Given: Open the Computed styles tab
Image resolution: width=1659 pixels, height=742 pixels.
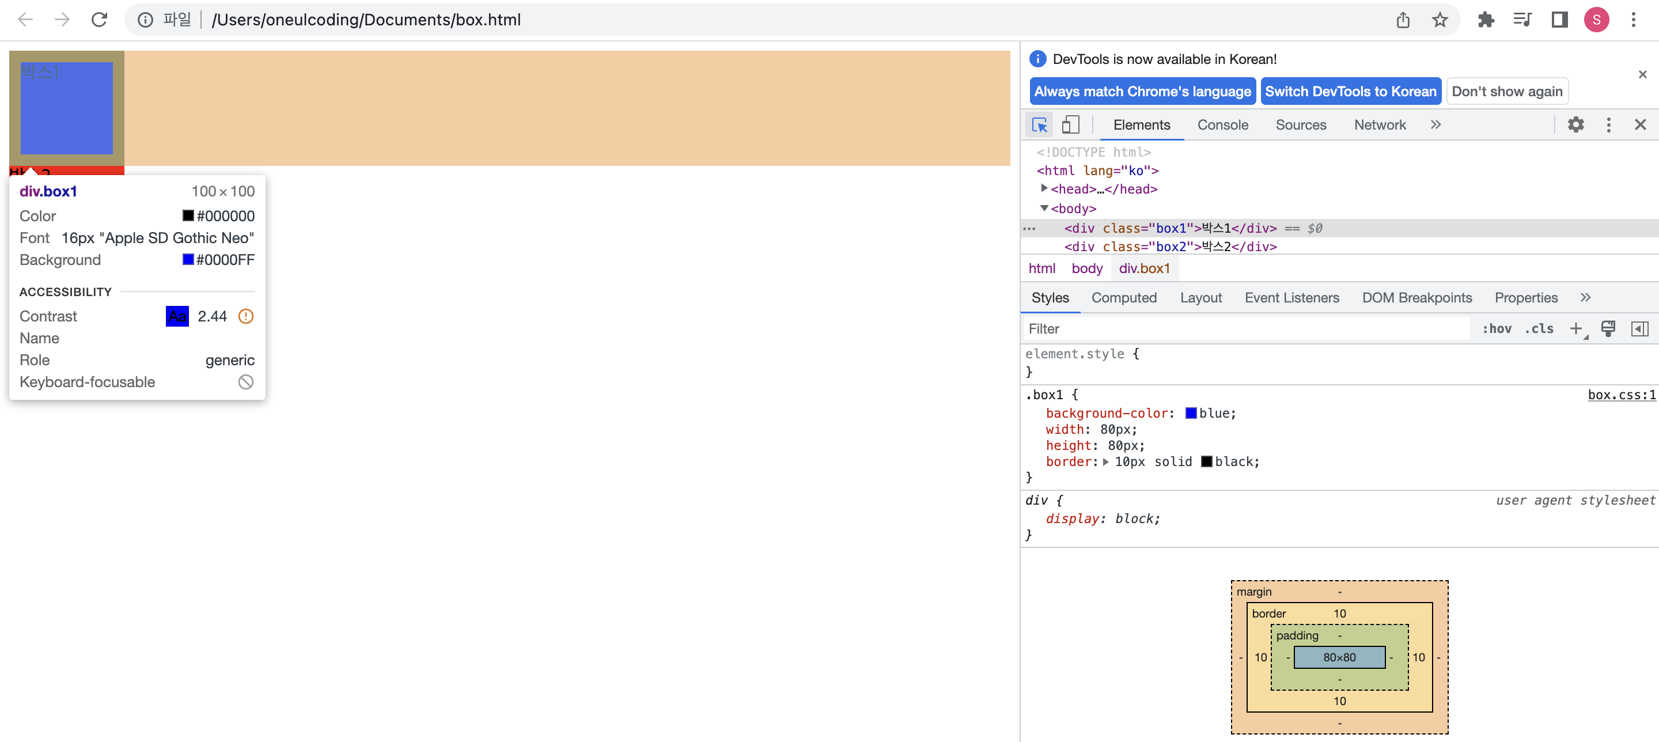Looking at the screenshot, I should 1123,298.
